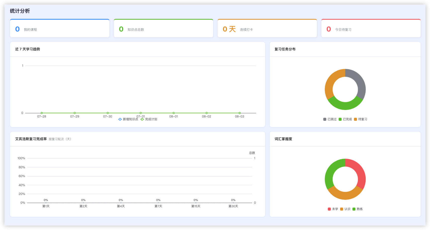The image size is (430, 230).
Task: Select the 07-28 data point marker
Action: pyautogui.click(x=42, y=113)
